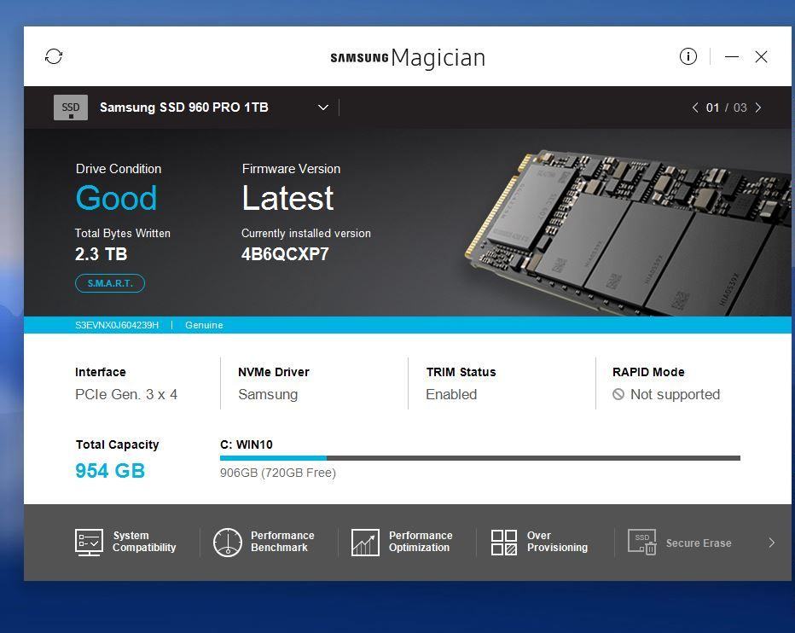Go to previous drive using left chevron
The height and width of the screenshot is (633, 795).
tap(695, 107)
